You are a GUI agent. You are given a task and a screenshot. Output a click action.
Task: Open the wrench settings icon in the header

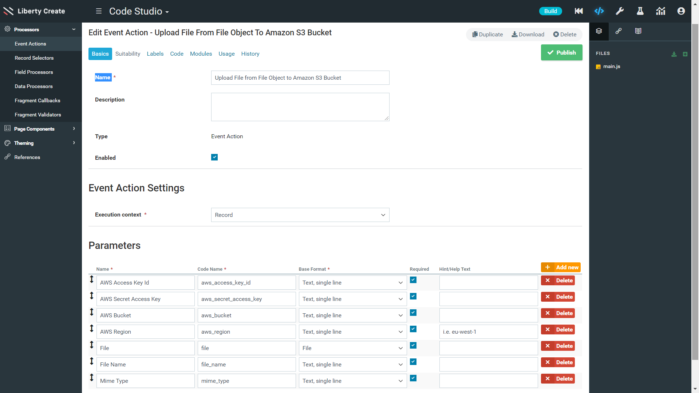620,11
